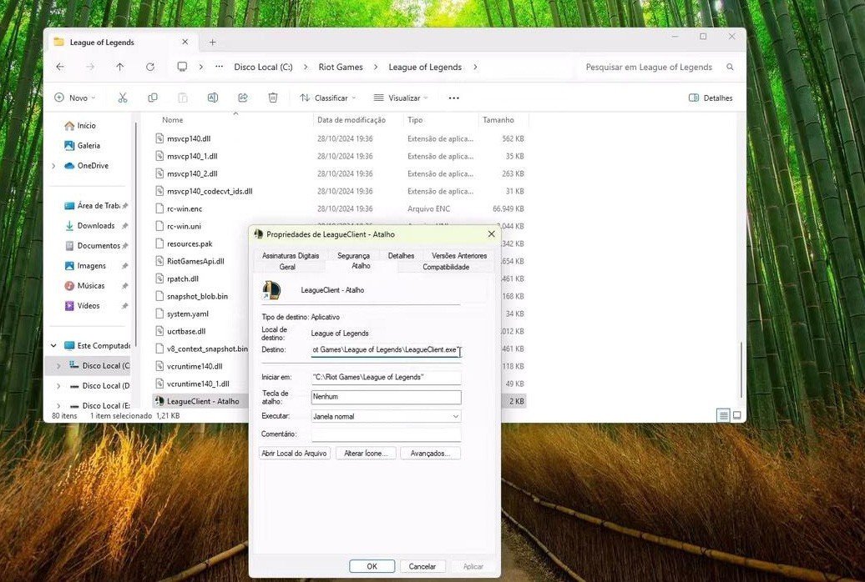Click Riot Games in the breadcrumb path
The height and width of the screenshot is (582, 865).
(x=341, y=67)
